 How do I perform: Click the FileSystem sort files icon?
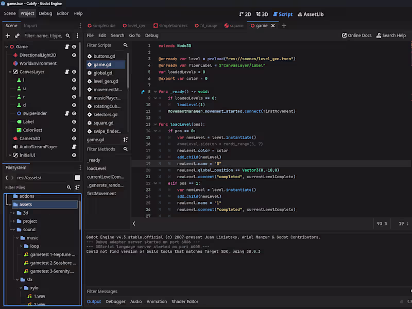(x=77, y=187)
